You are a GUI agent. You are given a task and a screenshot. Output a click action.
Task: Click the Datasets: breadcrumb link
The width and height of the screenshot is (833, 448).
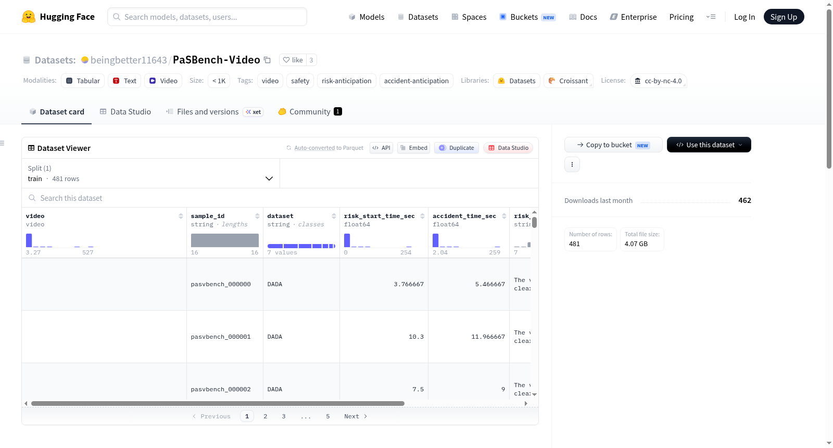[x=55, y=60]
